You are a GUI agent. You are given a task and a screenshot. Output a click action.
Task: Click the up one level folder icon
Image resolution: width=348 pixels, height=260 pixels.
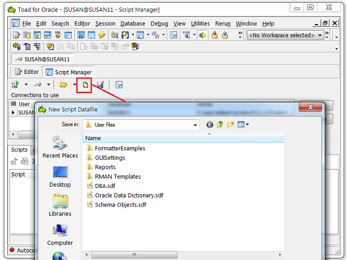[x=220, y=125]
